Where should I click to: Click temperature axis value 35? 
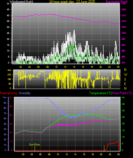123,104
